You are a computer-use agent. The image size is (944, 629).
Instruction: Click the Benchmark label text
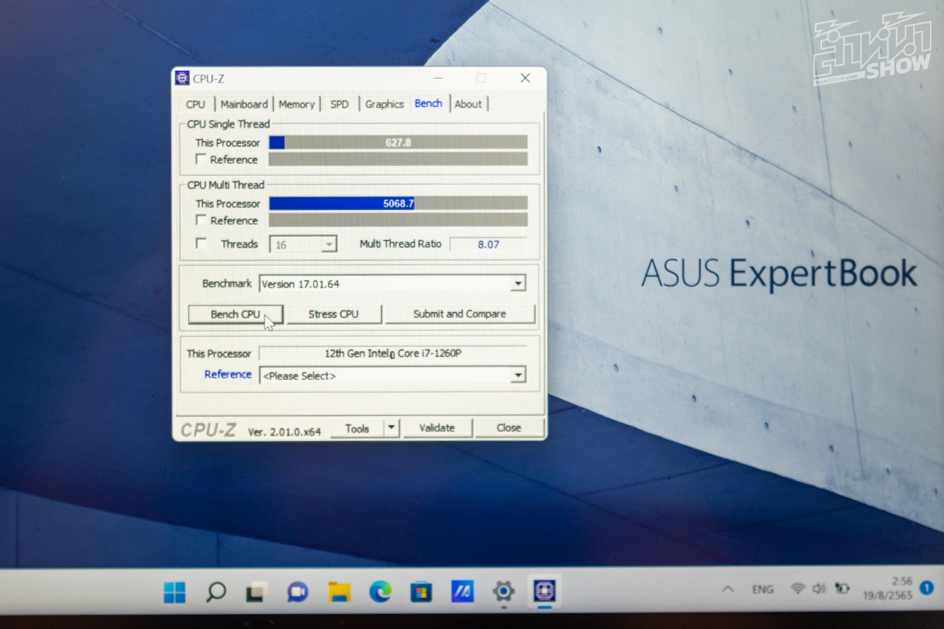[x=227, y=283]
